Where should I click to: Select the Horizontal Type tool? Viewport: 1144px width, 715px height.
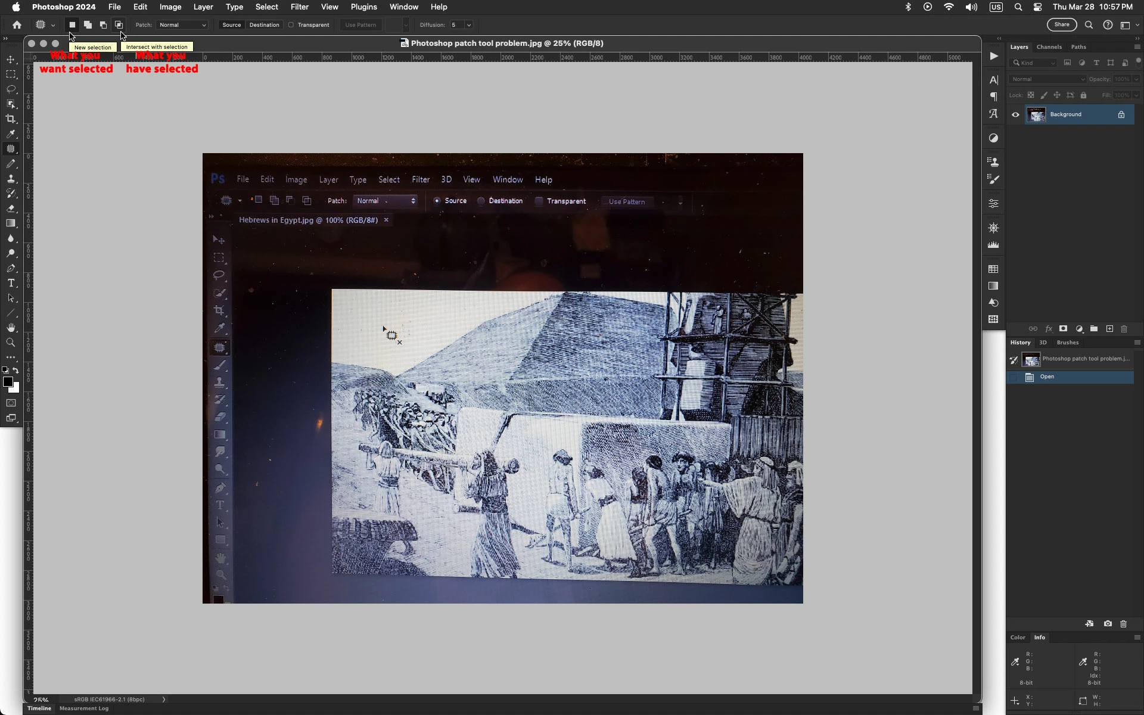[11, 283]
